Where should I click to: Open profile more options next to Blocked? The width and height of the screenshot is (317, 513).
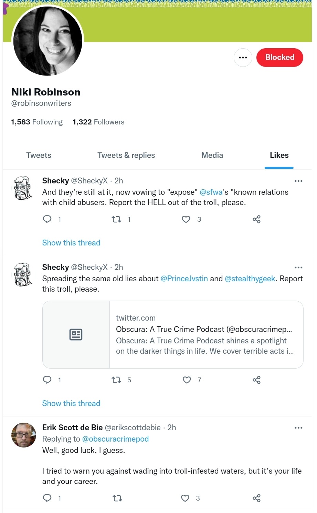(x=243, y=58)
